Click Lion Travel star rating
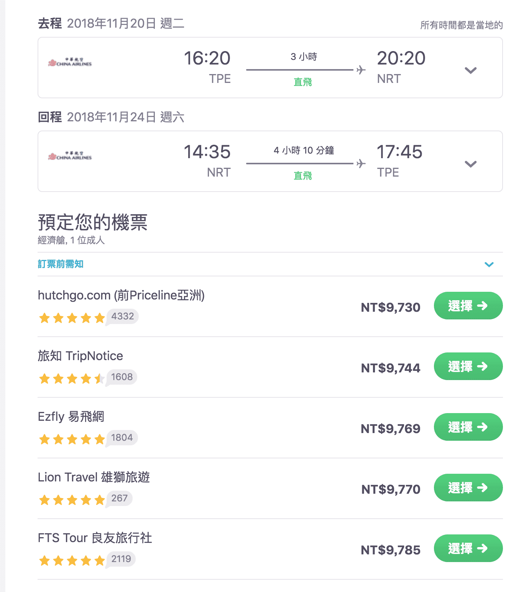Viewport: 529px width, 592px height. (72, 500)
